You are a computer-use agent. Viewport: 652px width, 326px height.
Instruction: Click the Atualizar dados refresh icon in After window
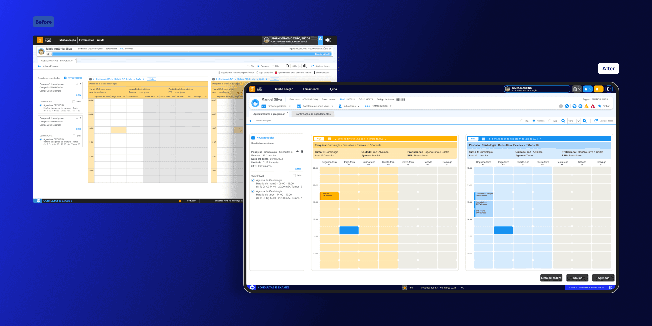point(596,121)
